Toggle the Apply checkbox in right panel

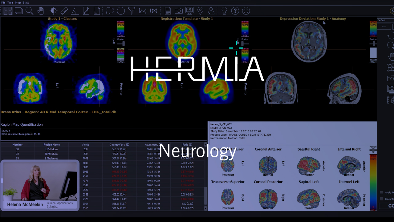coord(382,192)
